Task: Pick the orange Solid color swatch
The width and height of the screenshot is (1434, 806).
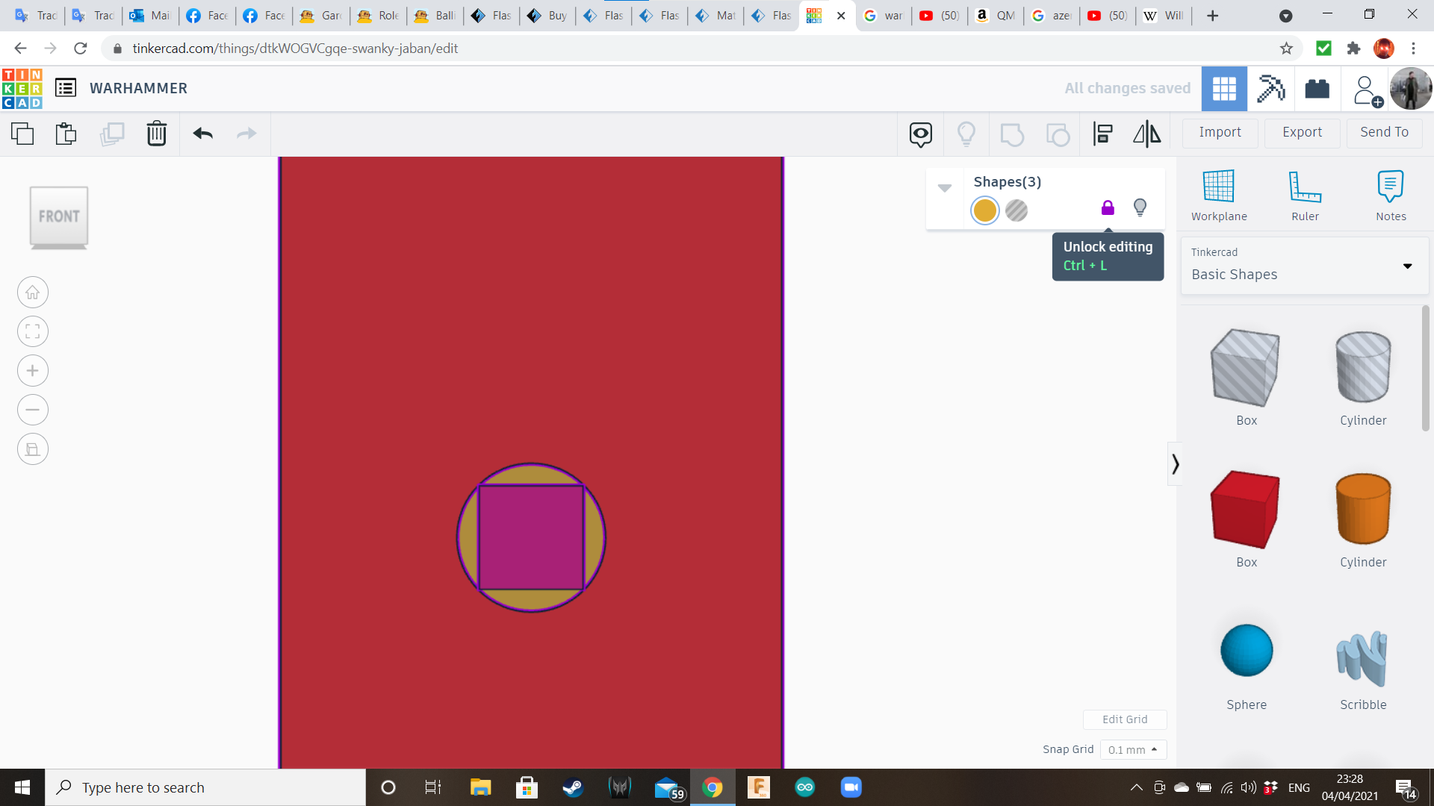Action: tap(985, 210)
